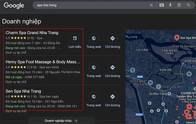Image resolution: width=196 pixels, height=124 pixels.
Task: Open Trang web for Sen Spa Nha Trang
Action: 94,99
